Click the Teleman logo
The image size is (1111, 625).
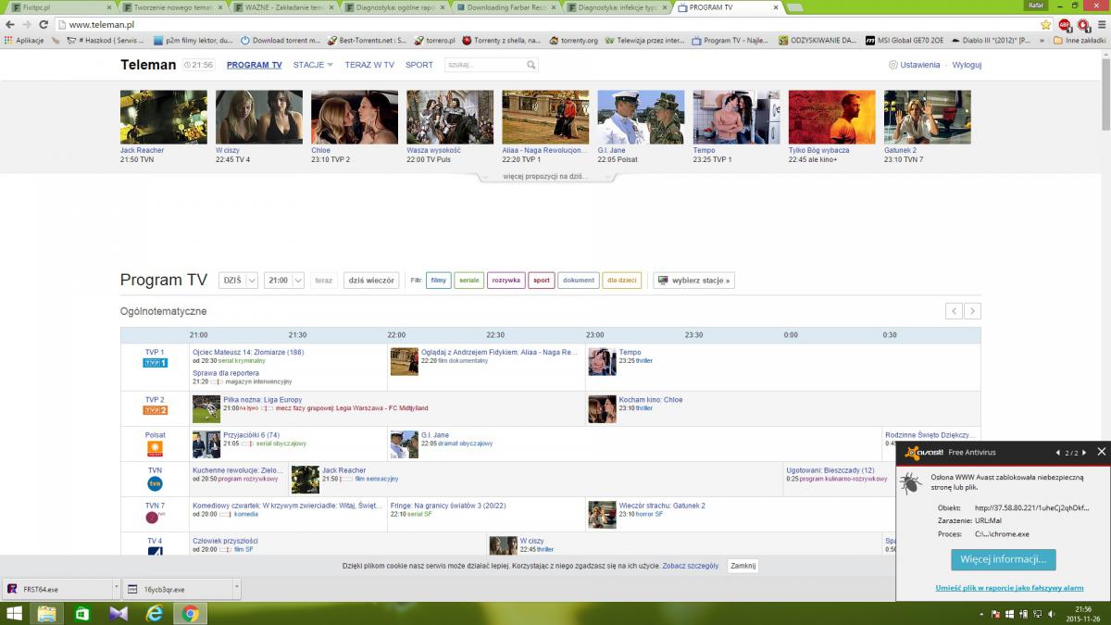tap(148, 65)
